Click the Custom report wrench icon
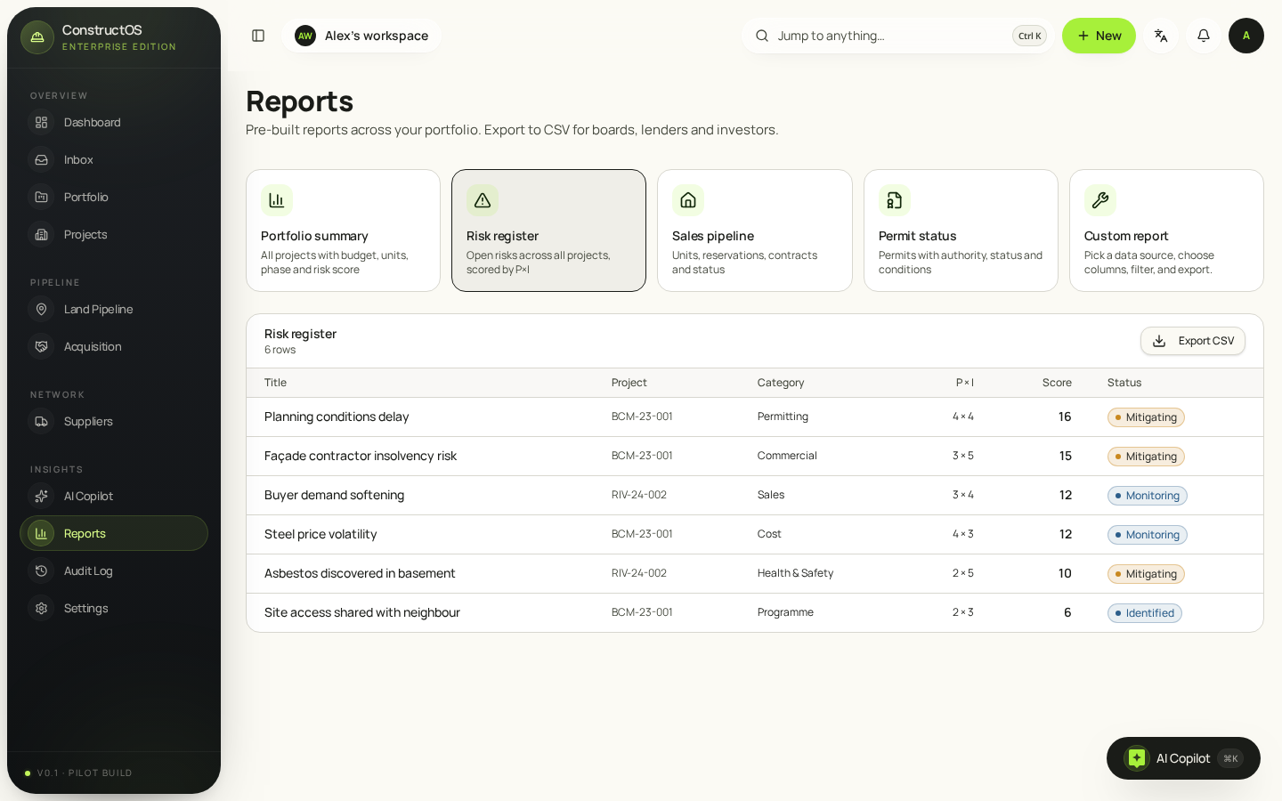The height and width of the screenshot is (801, 1282). (x=1100, y=200)
